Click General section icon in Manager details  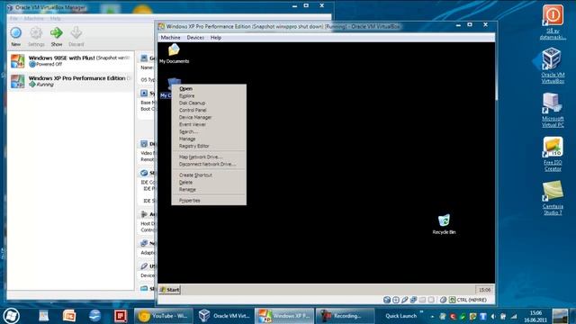pyautogui.click(x=144, y=58)
